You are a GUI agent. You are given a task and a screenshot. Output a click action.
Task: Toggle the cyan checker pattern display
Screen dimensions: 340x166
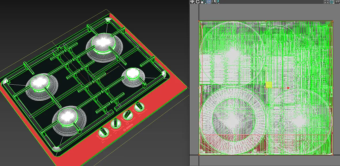pos(332,2)
